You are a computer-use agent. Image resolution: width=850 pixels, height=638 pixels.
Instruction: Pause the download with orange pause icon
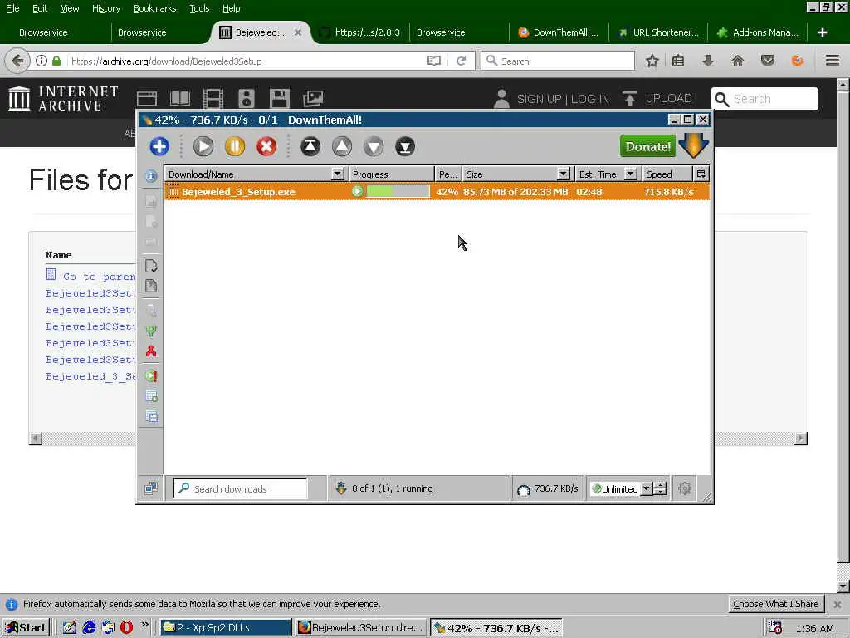tap(235, 146)
